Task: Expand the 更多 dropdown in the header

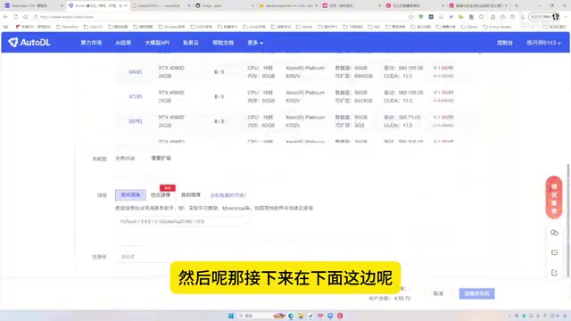Action: (x=255, y=43)
